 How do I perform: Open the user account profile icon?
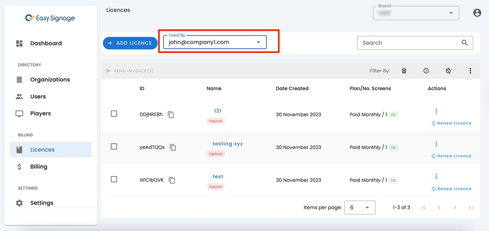pyautogui.click(x=477, y=13)
